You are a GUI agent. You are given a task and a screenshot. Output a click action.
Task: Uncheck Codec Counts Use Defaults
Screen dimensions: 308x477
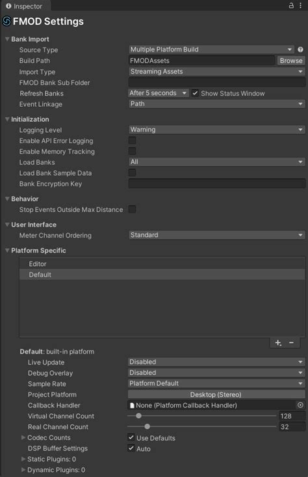pyautogui.click(x=131, y=437)
